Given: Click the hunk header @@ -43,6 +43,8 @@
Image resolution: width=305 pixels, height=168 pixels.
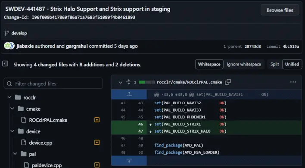Looking at the screenshot, I should point(211,94).
